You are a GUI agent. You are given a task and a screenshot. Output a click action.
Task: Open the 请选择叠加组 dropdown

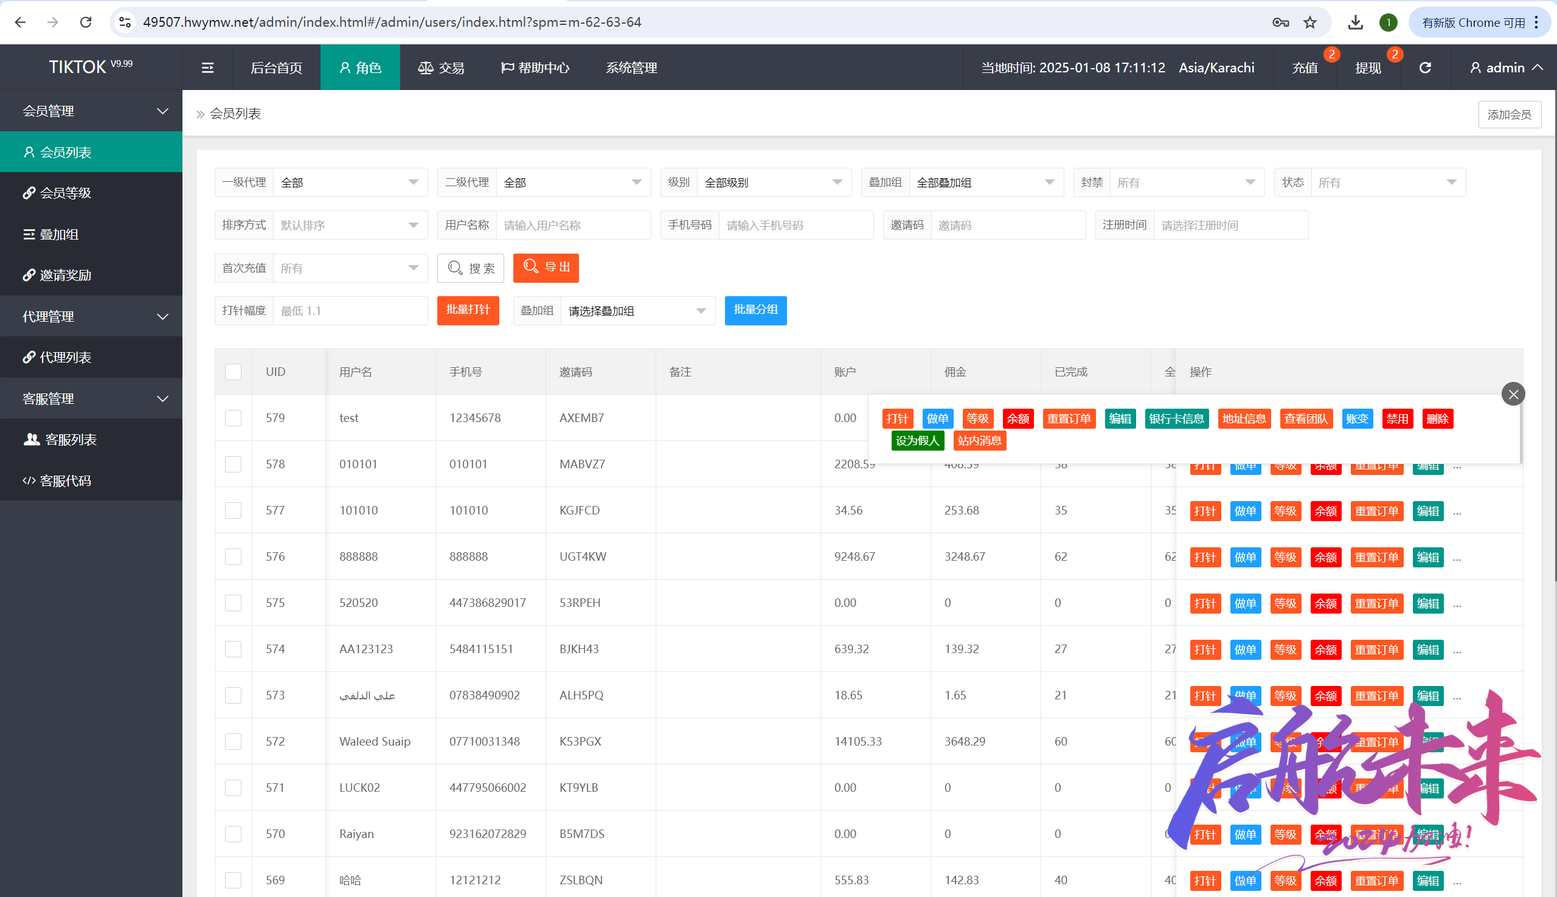click(638, 311)
